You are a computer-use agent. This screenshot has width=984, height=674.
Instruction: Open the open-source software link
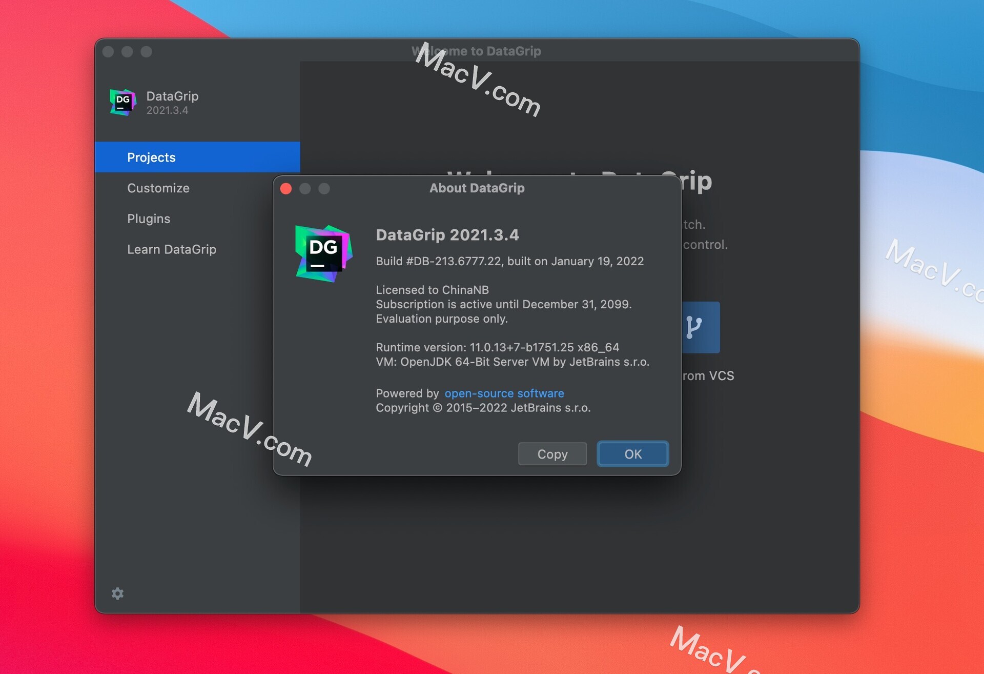tap(504, 393)
